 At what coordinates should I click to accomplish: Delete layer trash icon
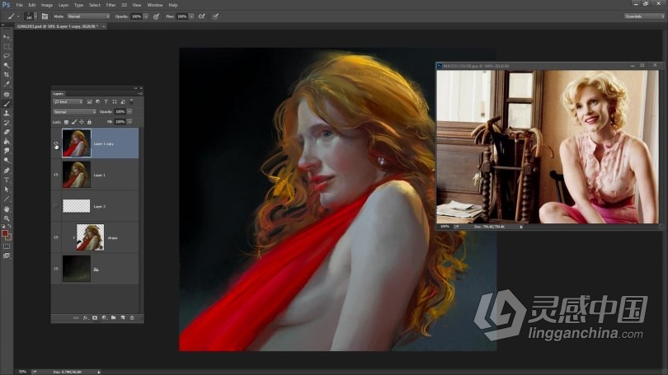point(132,317)
